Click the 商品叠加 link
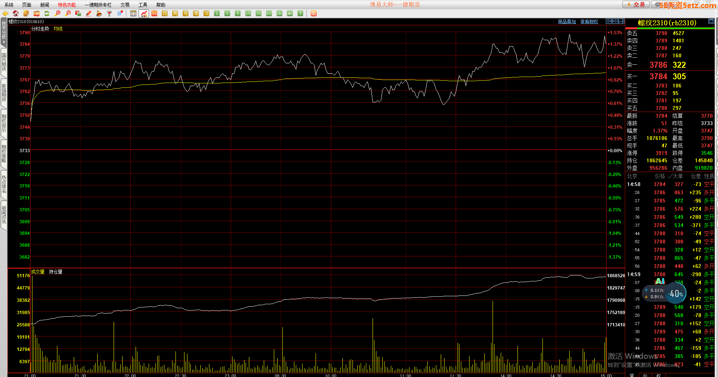 tap(567, 22)
